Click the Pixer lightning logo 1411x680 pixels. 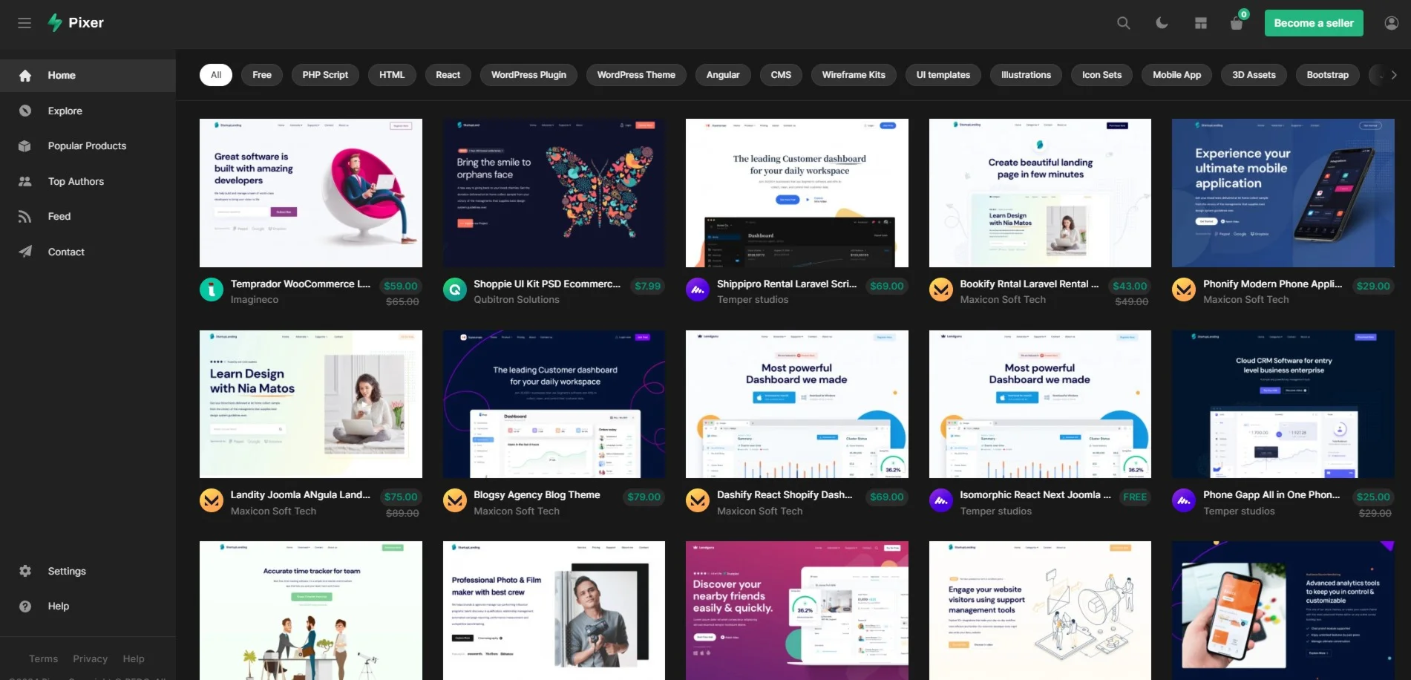55,23
